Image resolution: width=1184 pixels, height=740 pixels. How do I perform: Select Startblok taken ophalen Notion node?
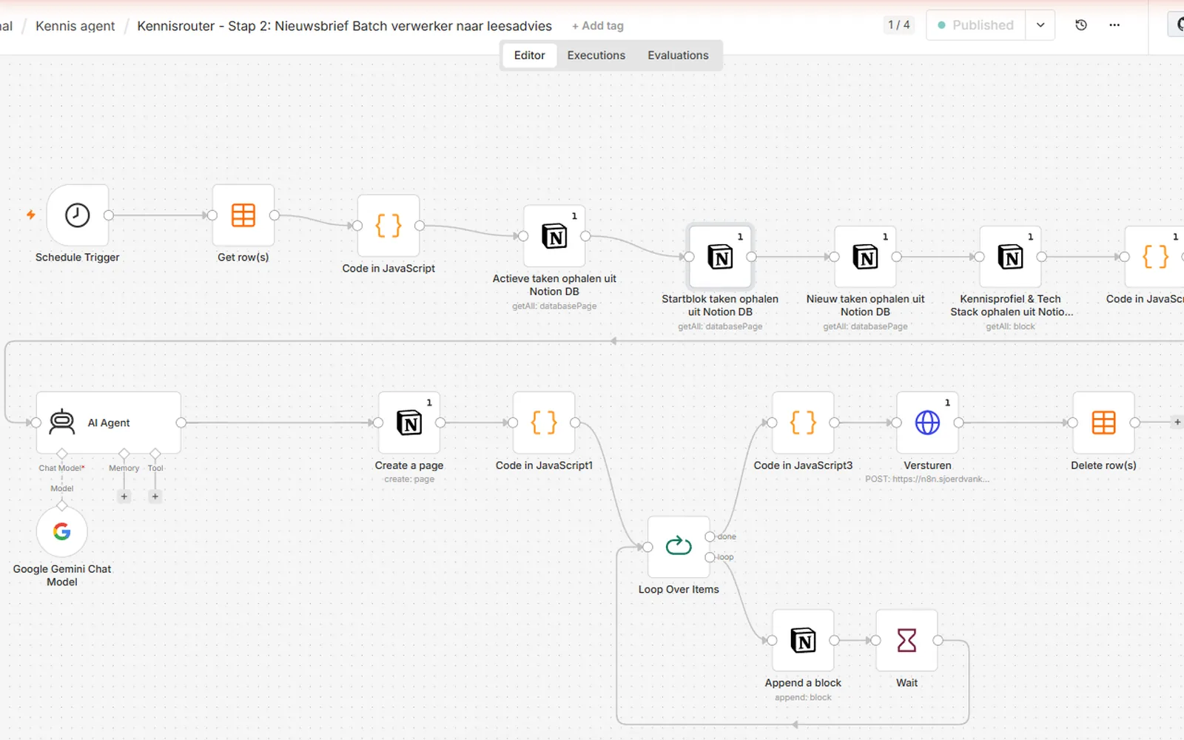(x=720, y=257)
